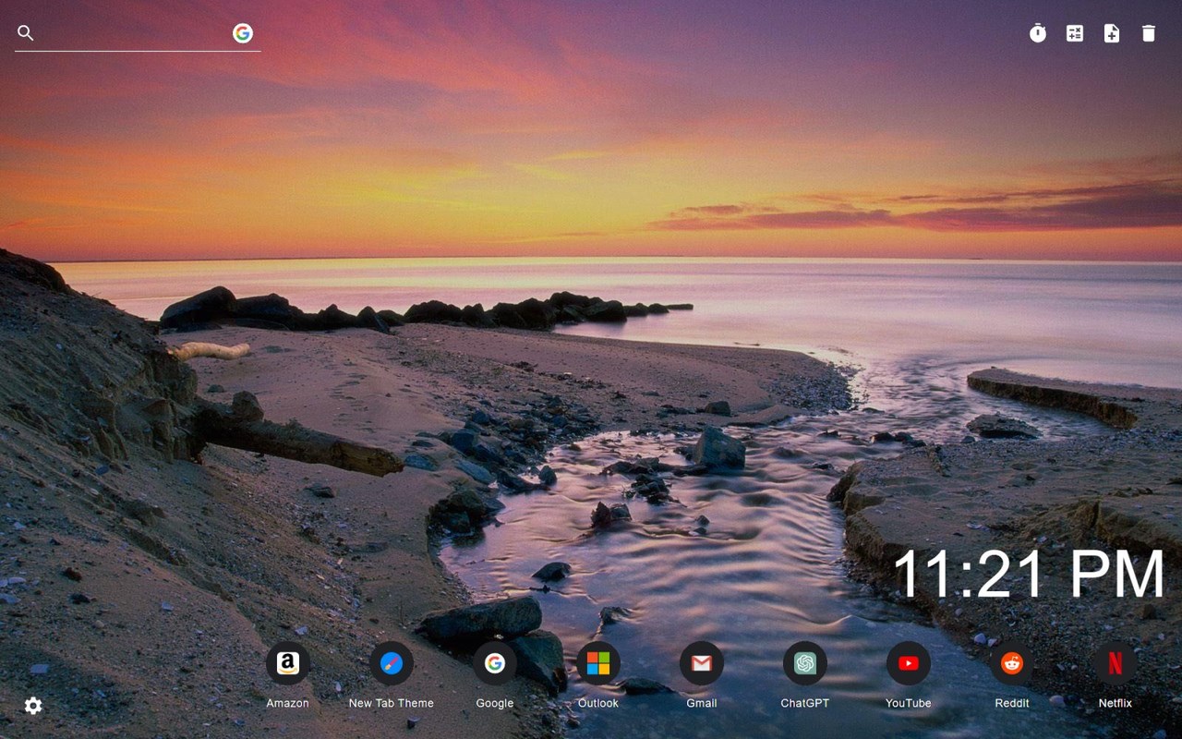1182x739 pixels.
Task: Click the magnifier search icon
Action: pos(26,33)
